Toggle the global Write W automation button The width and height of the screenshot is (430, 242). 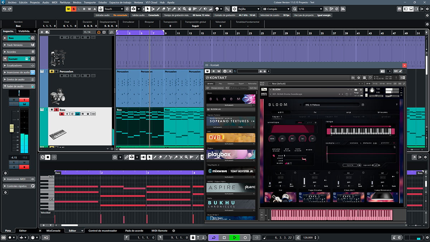coord(89,9)
